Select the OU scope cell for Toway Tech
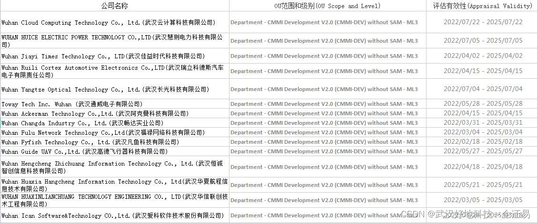 (x=328, y=104)
